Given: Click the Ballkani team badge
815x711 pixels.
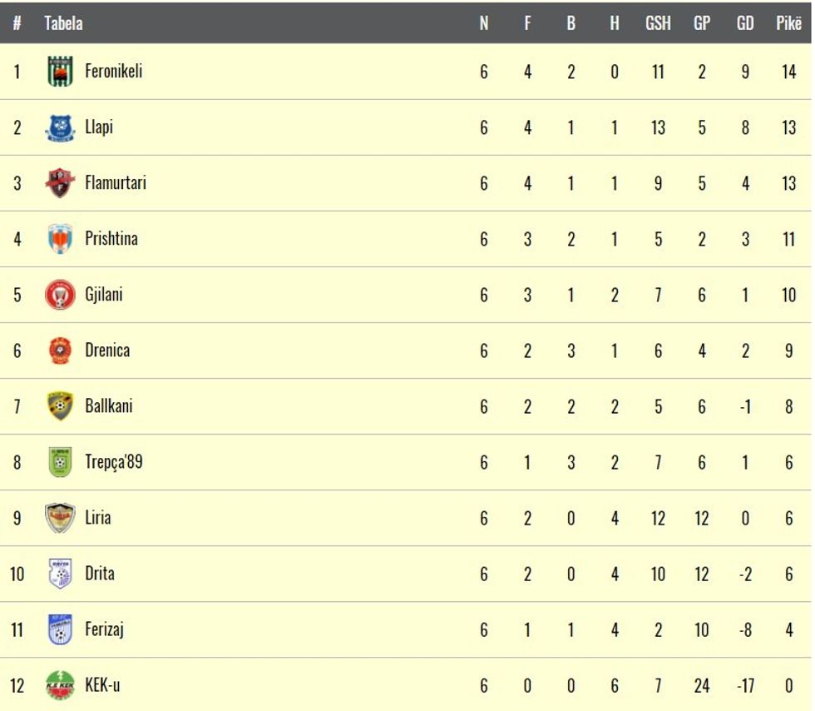Looking at the screenshot, I should point(60,406).
